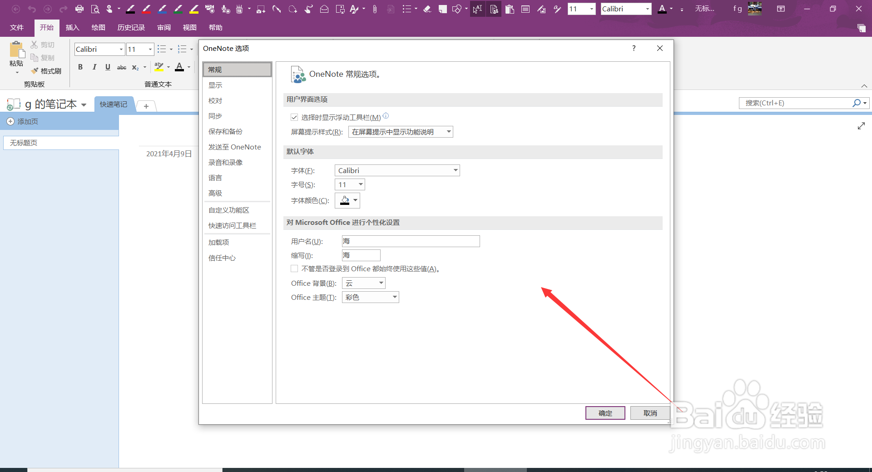This screenshot has height=472, width=872.
Task: Open ribbon font name dropdown
Action: click(121, 49)
